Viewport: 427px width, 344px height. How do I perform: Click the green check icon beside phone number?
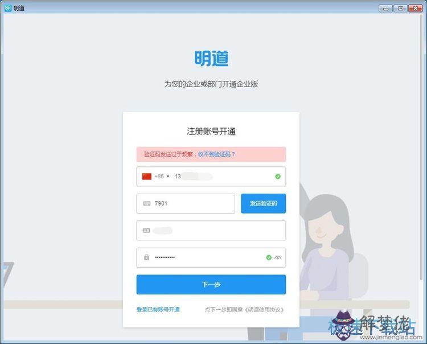click(278, 177)
